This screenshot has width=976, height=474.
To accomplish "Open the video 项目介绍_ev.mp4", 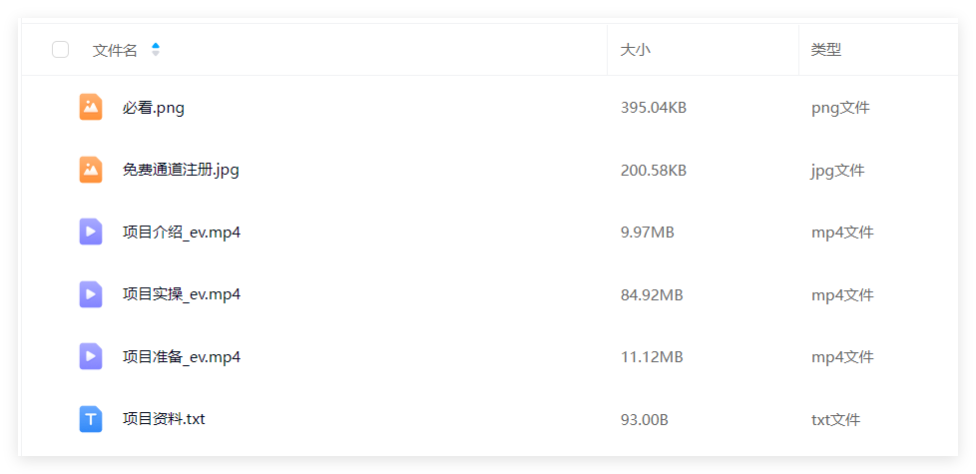I will [x=182, y=233].
